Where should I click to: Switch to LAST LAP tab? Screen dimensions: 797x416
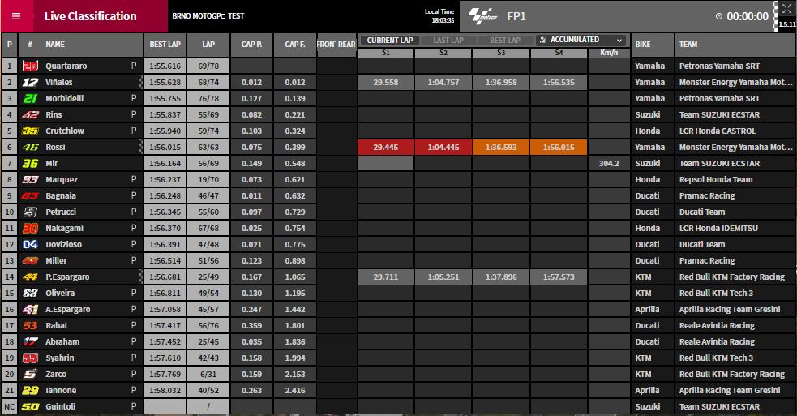pyautogui.click(x=448, y=41)
